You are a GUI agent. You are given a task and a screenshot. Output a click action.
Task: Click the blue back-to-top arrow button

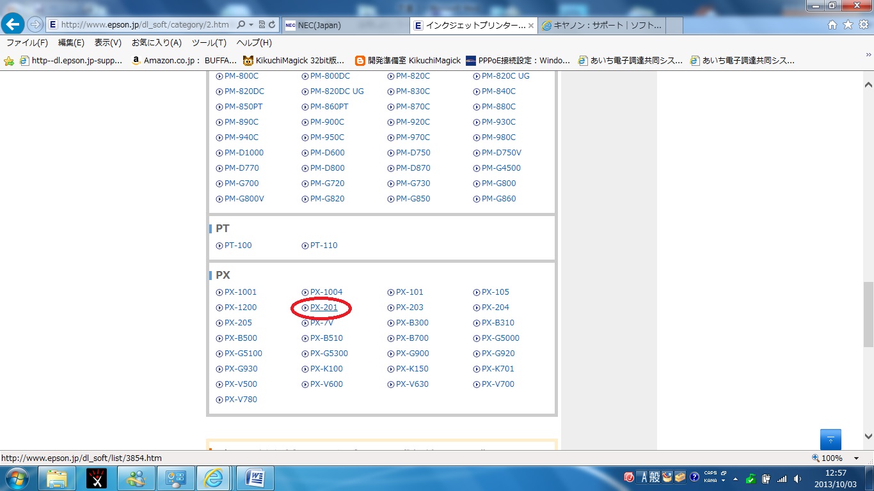(x=830, y=440)
